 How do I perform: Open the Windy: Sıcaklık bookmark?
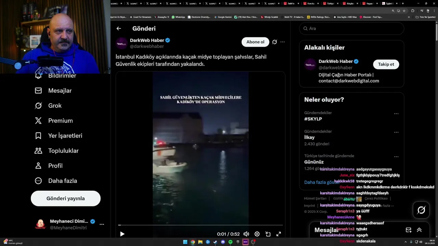click(269, 17)
